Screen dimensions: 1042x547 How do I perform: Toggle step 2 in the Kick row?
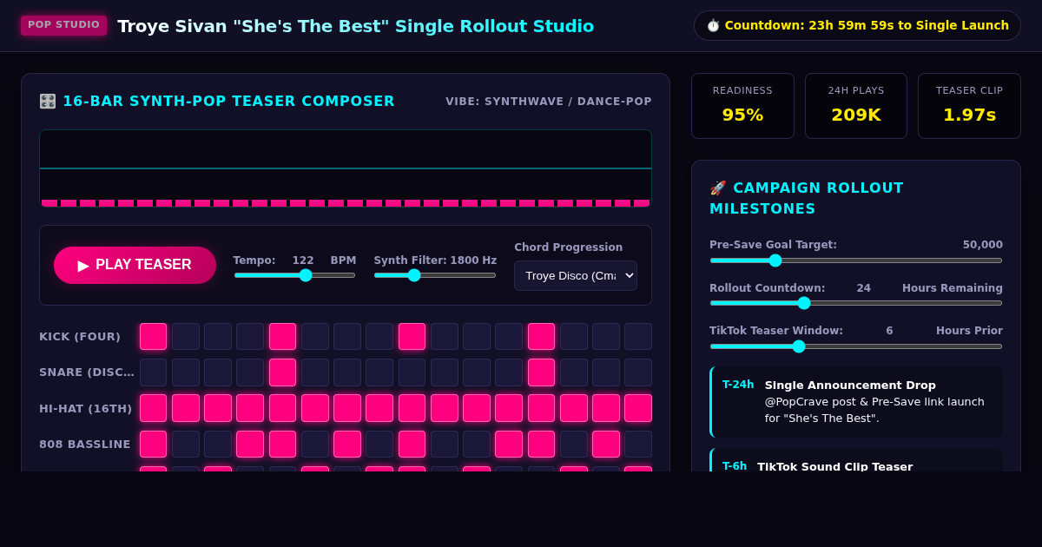pos(186,337)
